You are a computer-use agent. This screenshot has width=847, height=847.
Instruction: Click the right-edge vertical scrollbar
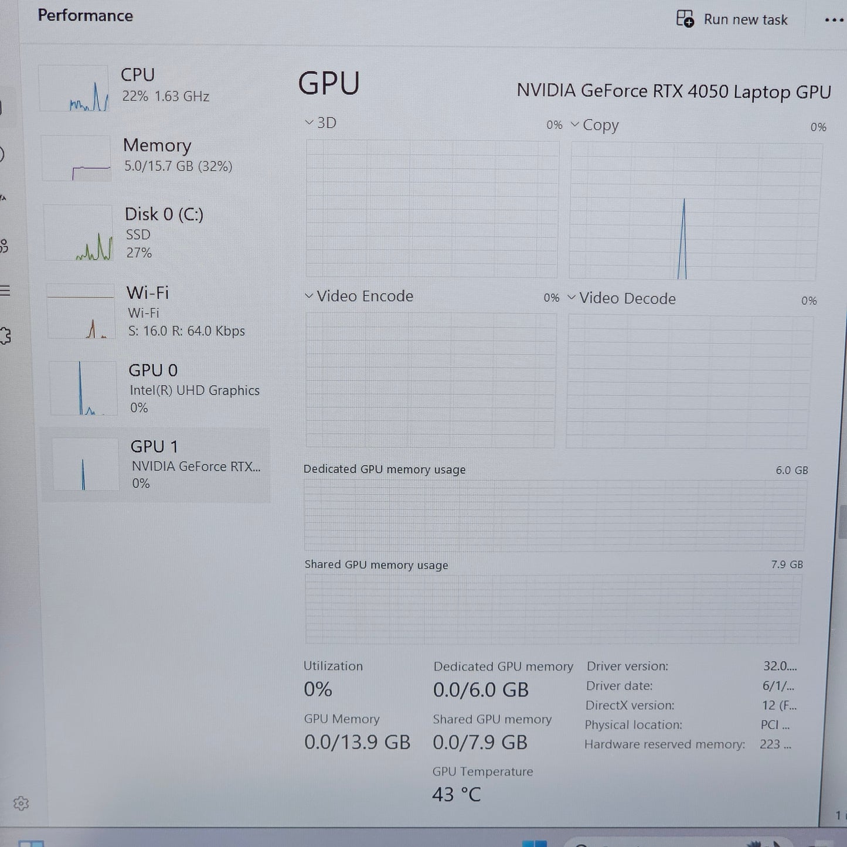(x=843, y=522)
